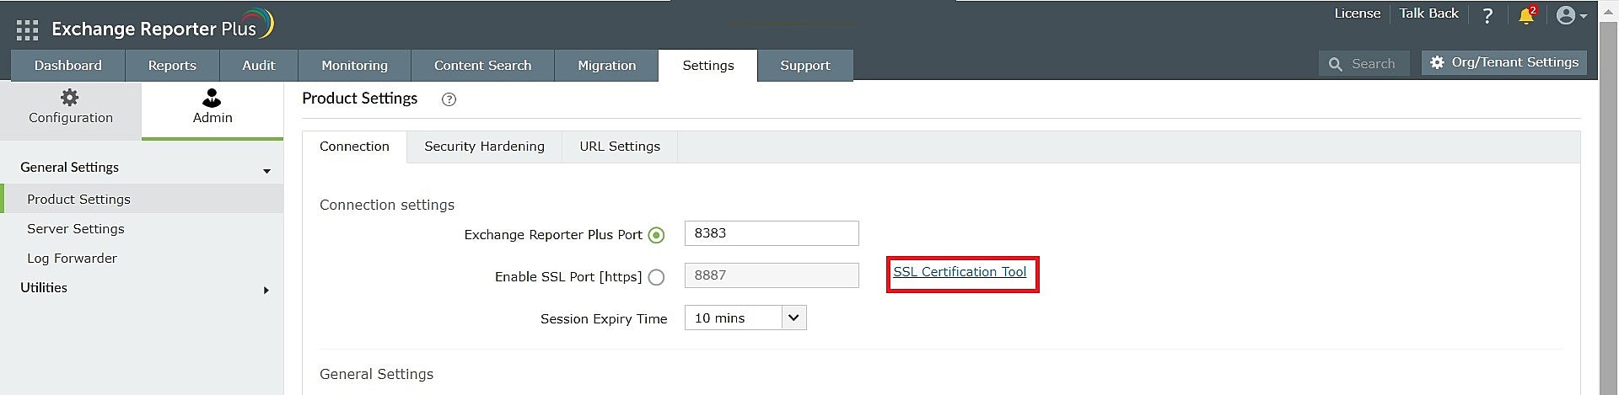Click the Talk Back link
1619x395 pixels.
click(1428, 13)
